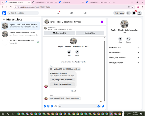
Task: Send 'Yes, are you still interested?' response
Action: click(x=62, y=80)
